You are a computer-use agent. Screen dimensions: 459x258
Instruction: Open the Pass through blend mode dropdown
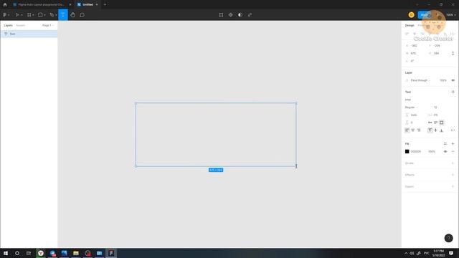420,80
